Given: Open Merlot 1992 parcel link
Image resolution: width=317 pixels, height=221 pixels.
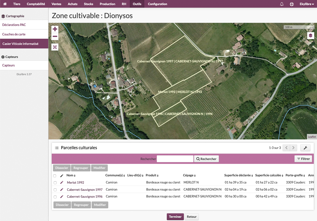Looking at the screenshot, I should click(75, 183).
